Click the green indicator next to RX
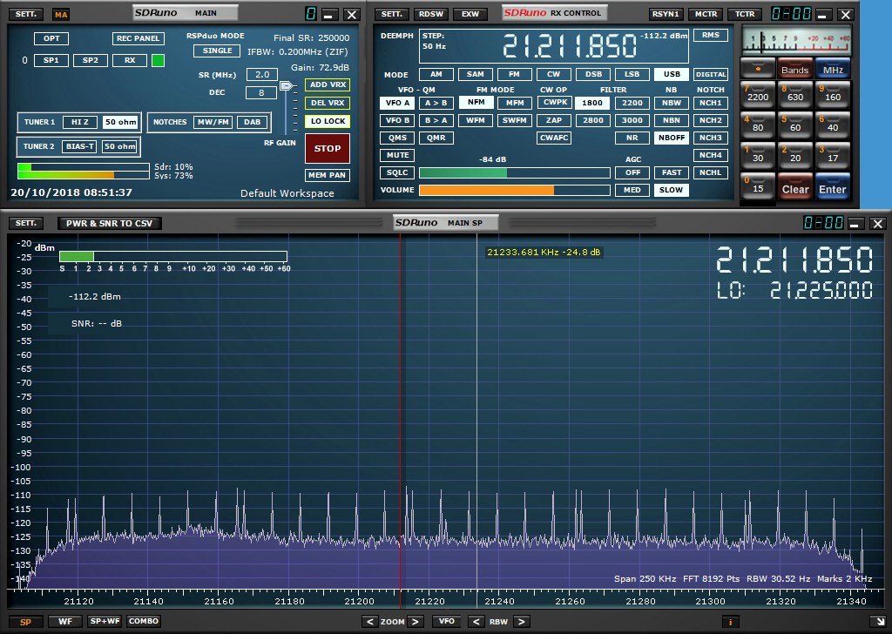The height and width of the screenshot is (634, 892). [159, 60]
